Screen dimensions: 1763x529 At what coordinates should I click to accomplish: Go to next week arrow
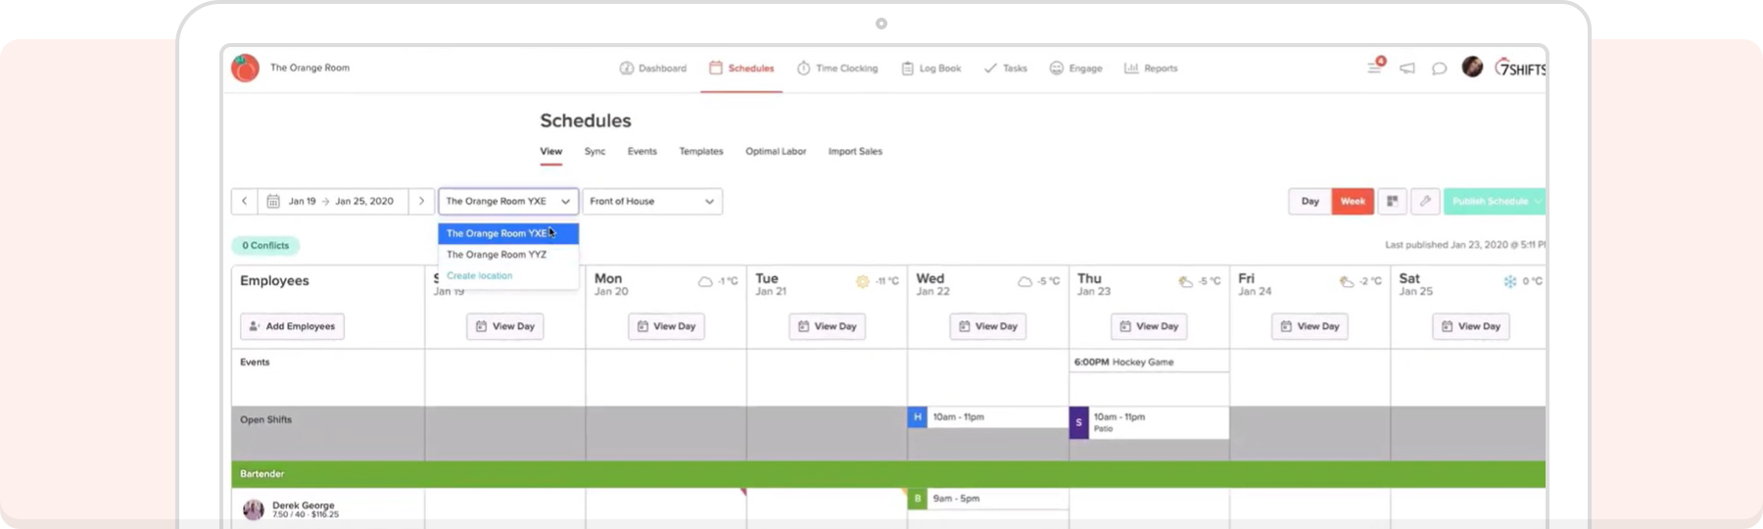[x=422, y=201]
